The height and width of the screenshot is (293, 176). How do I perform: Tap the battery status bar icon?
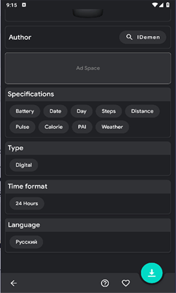tap(168, 5)
